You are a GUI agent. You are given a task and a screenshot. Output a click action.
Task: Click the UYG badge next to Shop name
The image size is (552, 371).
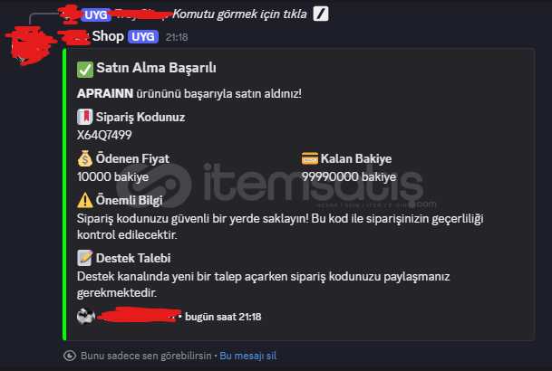143,36
